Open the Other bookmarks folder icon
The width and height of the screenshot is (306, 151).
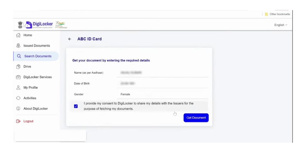tap(266, 14)
